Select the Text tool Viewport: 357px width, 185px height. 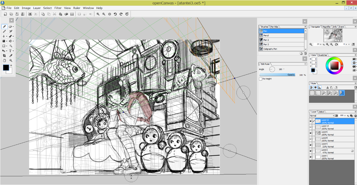[x=10, y=51]
